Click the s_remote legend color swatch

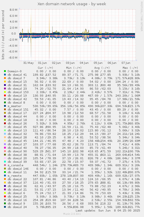click(5, 176)
